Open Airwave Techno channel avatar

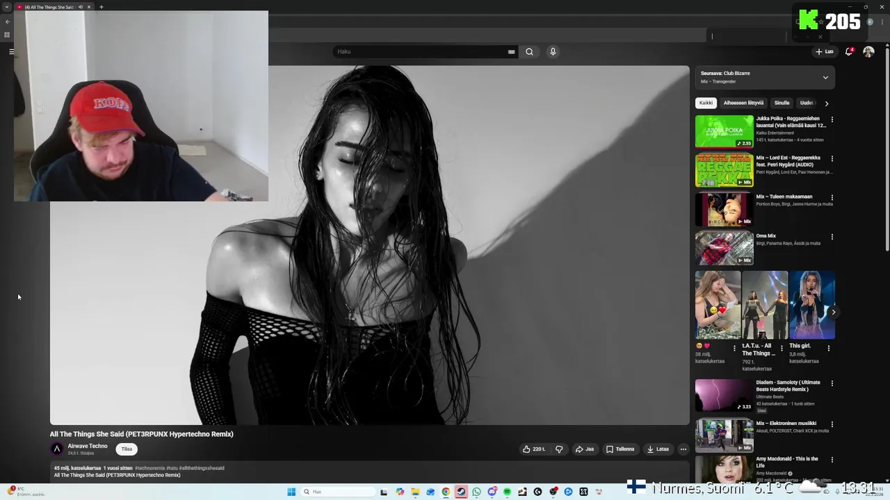point(57,449)
